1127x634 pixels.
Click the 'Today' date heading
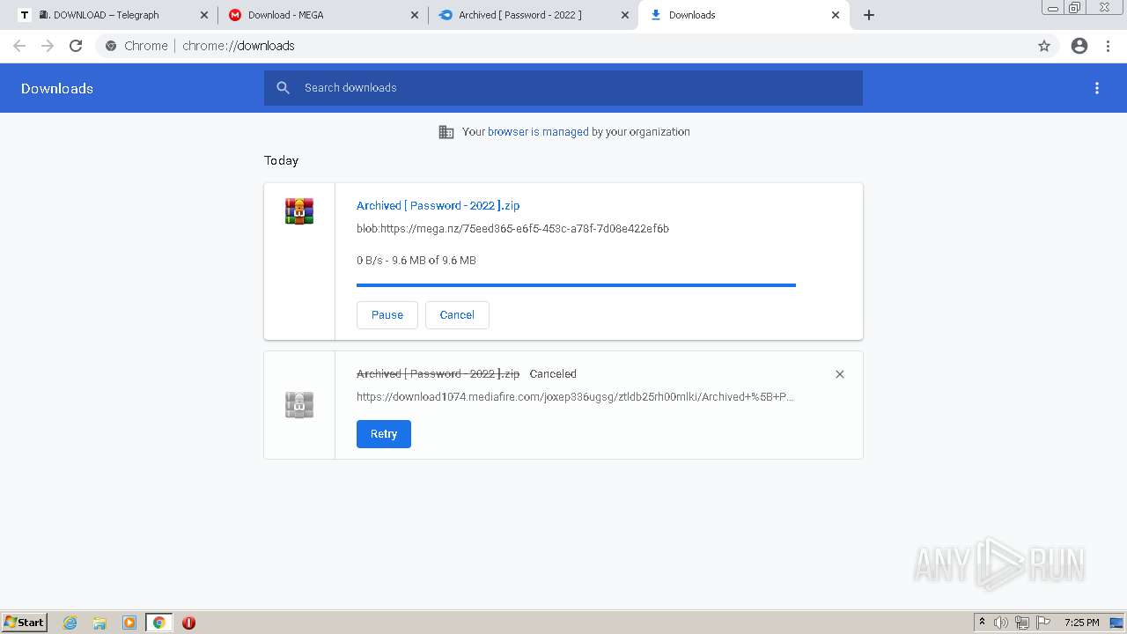281,160
